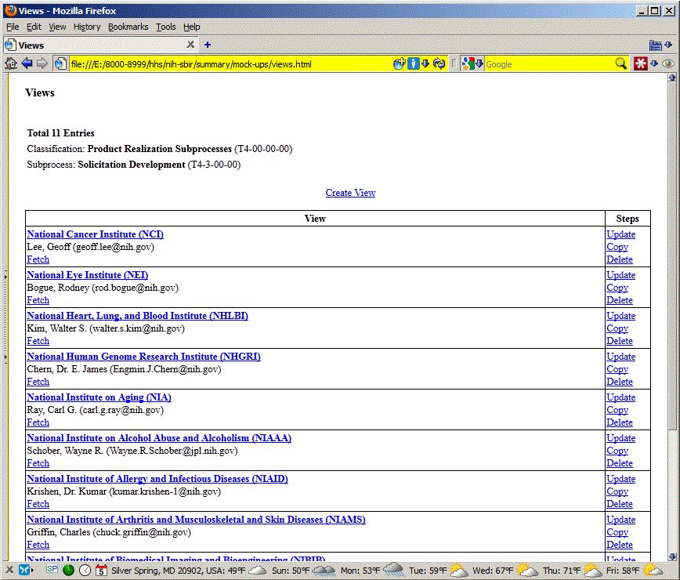Open the History menu

[87, 27]
